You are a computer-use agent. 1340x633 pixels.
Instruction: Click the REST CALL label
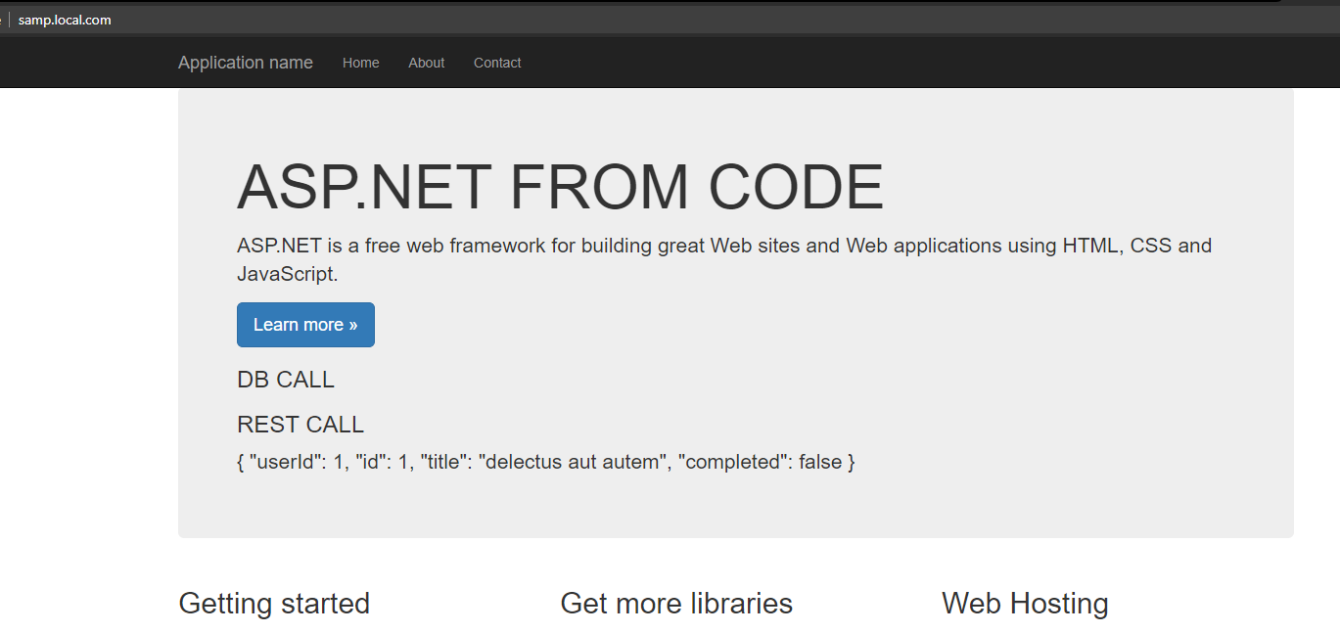click(x=300, y=425)
